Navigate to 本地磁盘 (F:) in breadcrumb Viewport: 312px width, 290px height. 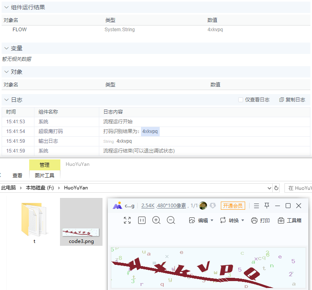[40, 188]
